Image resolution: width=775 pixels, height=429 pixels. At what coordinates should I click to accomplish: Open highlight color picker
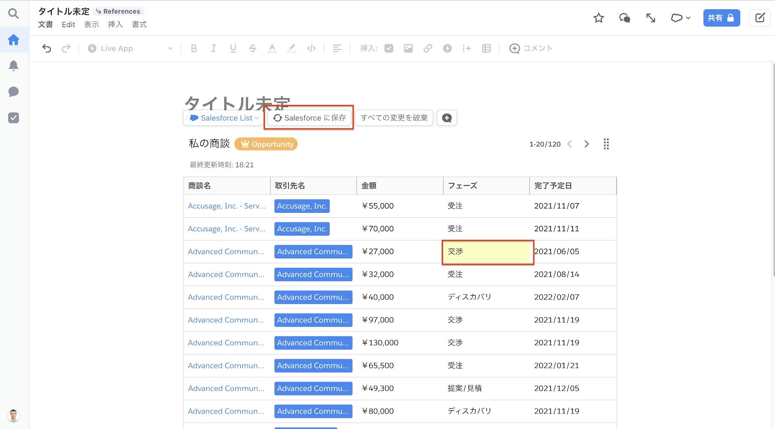pos(292,48)
